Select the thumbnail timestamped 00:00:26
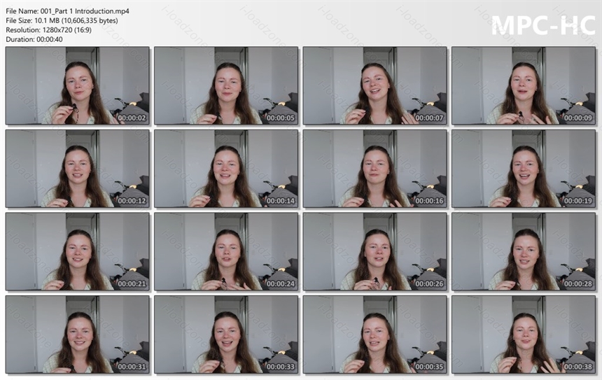The image size is (602, 380). pyautogui.click(x=374, y=251)
